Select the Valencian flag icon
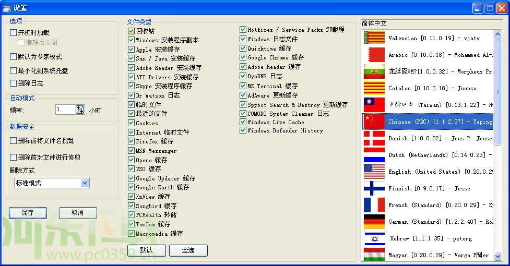This screenshot has height=266, width=510. (x=374, y=38)
